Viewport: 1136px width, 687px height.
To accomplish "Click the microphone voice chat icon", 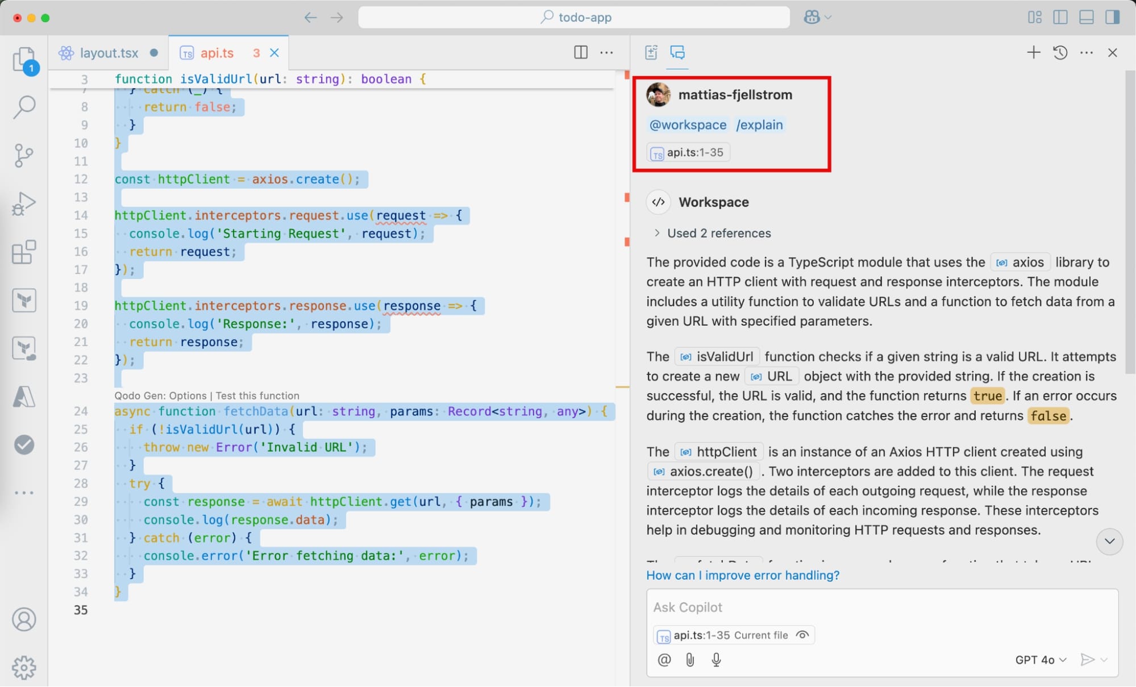I will tap(716, 660).
